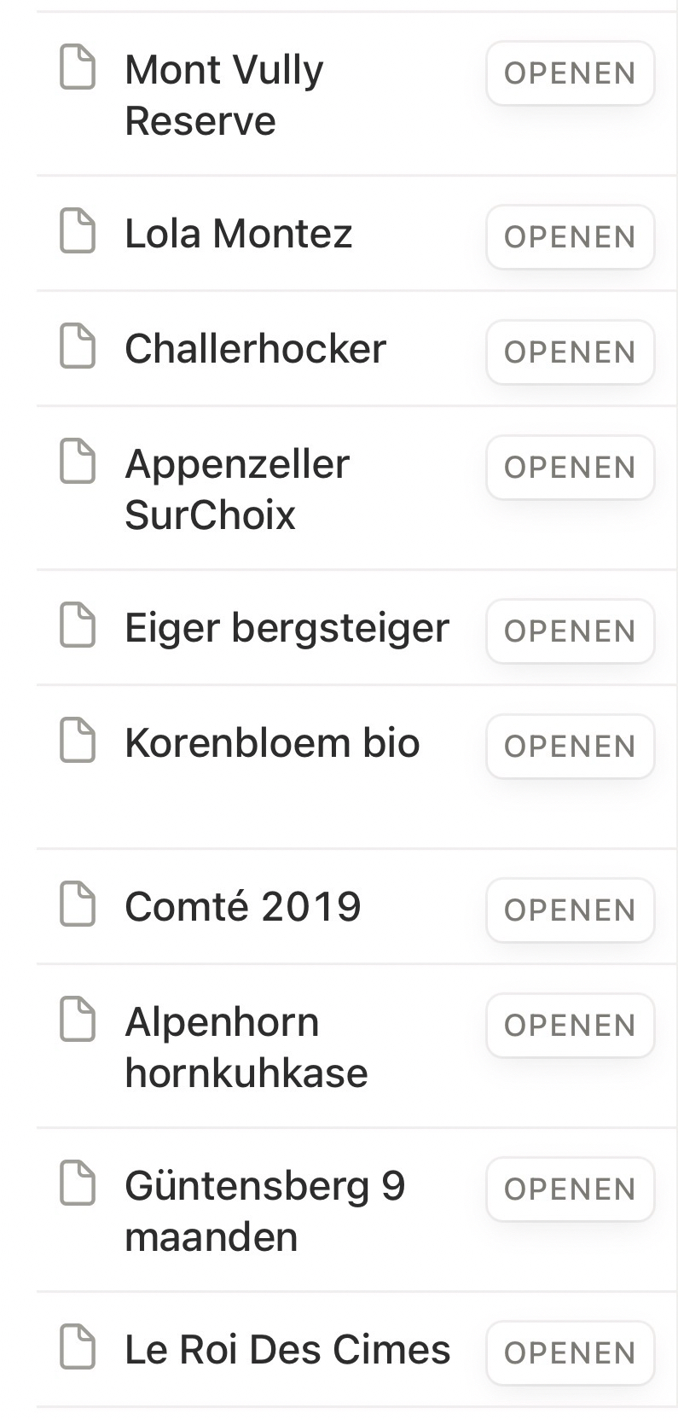Click the page icon next to Eiger bergsteiger

(78, 626)
